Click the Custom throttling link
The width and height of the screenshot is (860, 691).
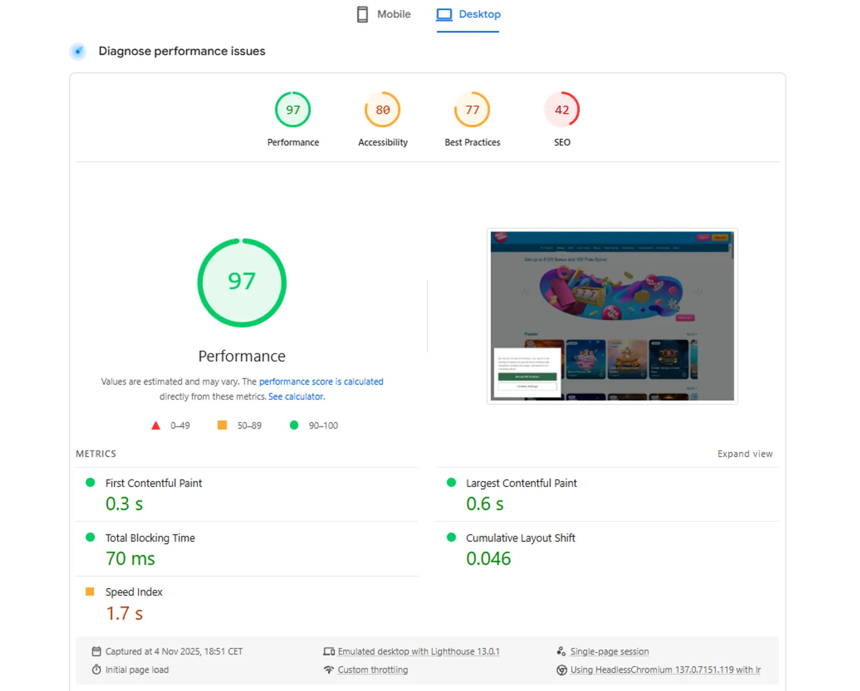point(373,669)
